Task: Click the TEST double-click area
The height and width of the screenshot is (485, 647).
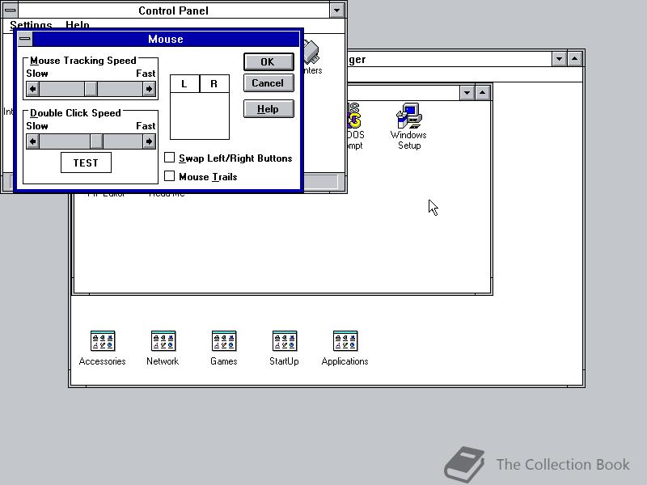Action: tap(86, 162)
